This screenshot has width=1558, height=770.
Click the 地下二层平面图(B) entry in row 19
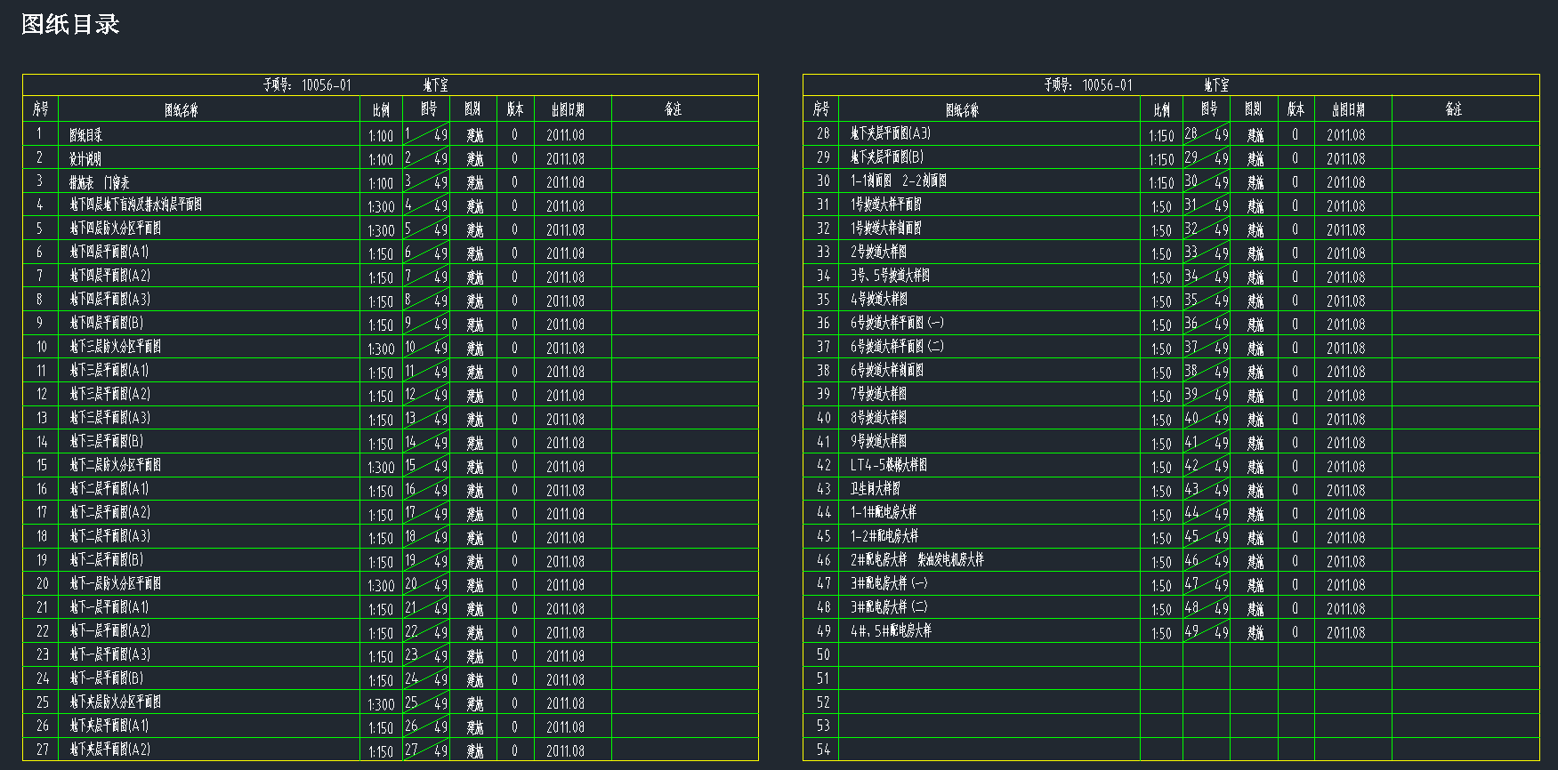point(107,560)
